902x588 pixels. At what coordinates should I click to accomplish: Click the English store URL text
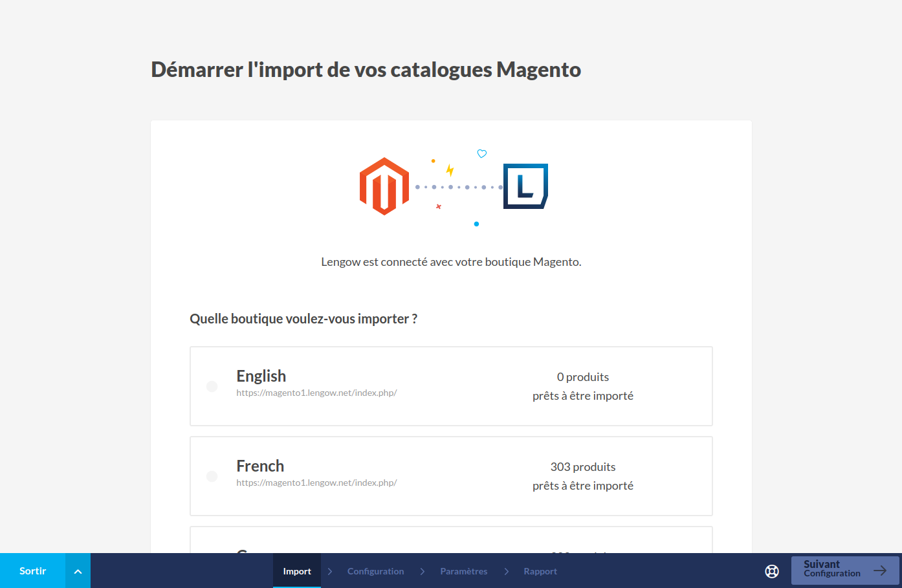(316, 393)
